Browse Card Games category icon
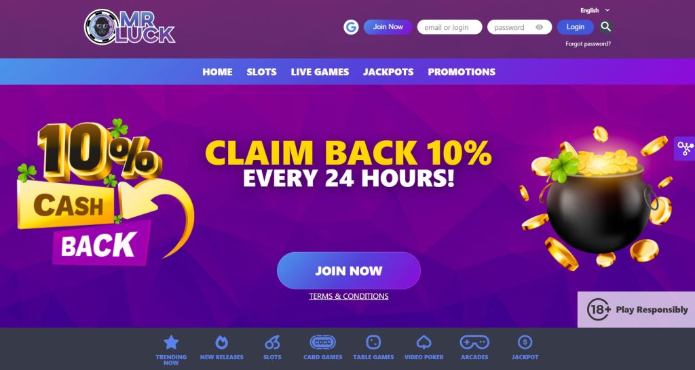This screenshot has height=370, width=695. tap(322, 342)
